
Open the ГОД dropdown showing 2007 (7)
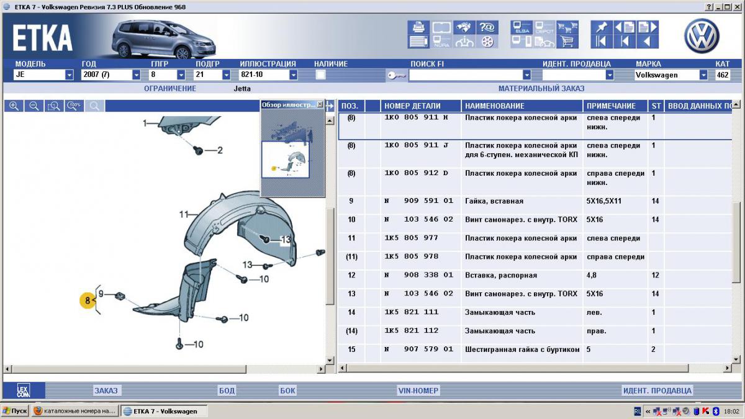click(x=137, y=75)
